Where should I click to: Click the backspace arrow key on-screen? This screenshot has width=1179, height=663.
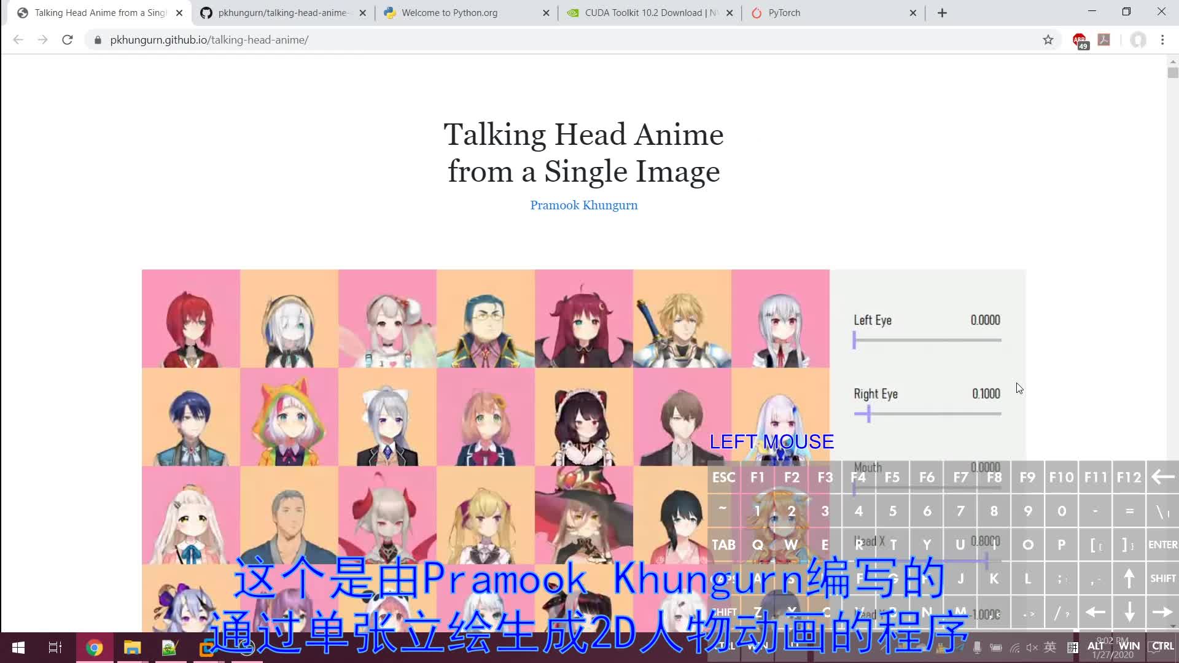tap(1162, 477)
